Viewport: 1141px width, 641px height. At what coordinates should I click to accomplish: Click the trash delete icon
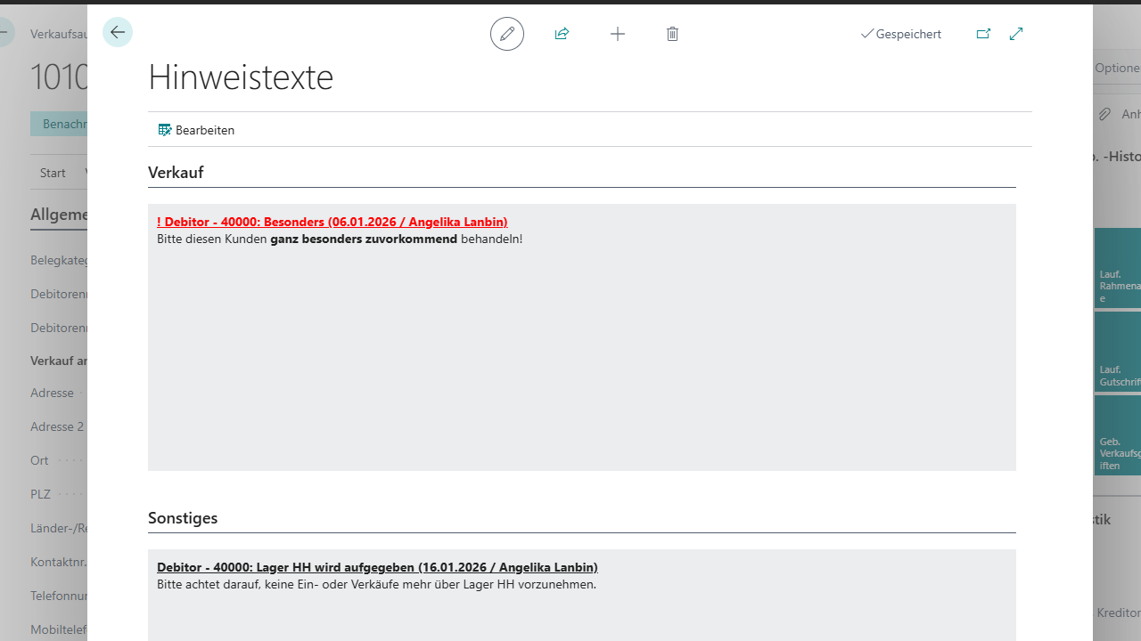point(672,34)
